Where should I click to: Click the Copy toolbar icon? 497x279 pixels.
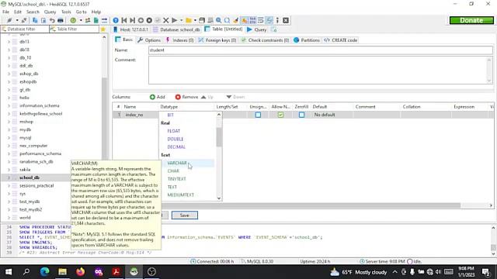35,20
